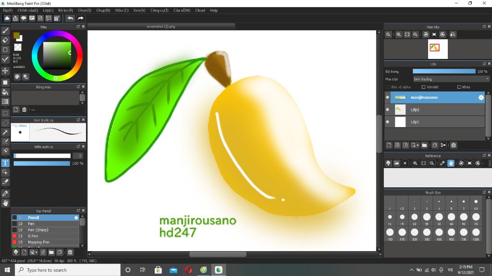Viewport: 492px width, 276px height.
Task: Open Mail app from taskbar
Action: (173, 270)
